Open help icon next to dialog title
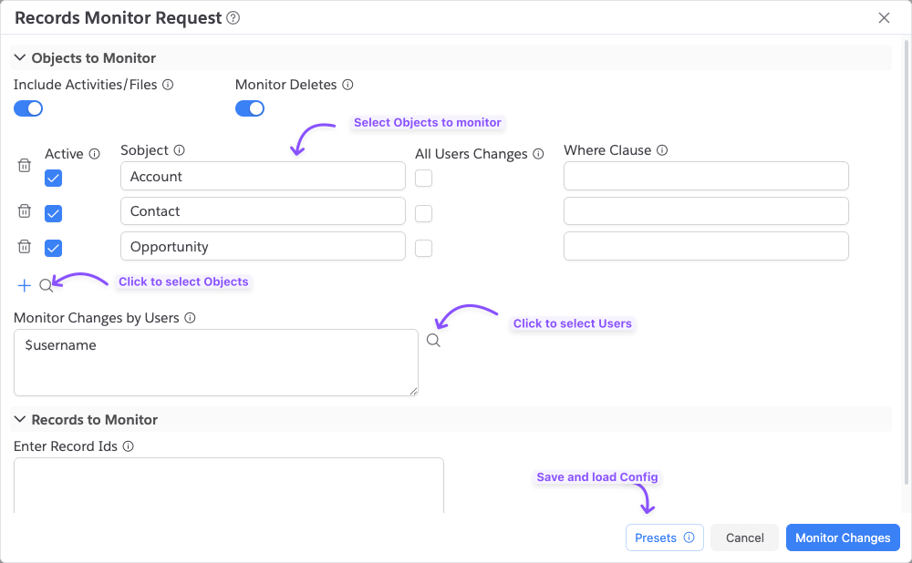This screenshot has height=563, width=912. tap(233, 18)
